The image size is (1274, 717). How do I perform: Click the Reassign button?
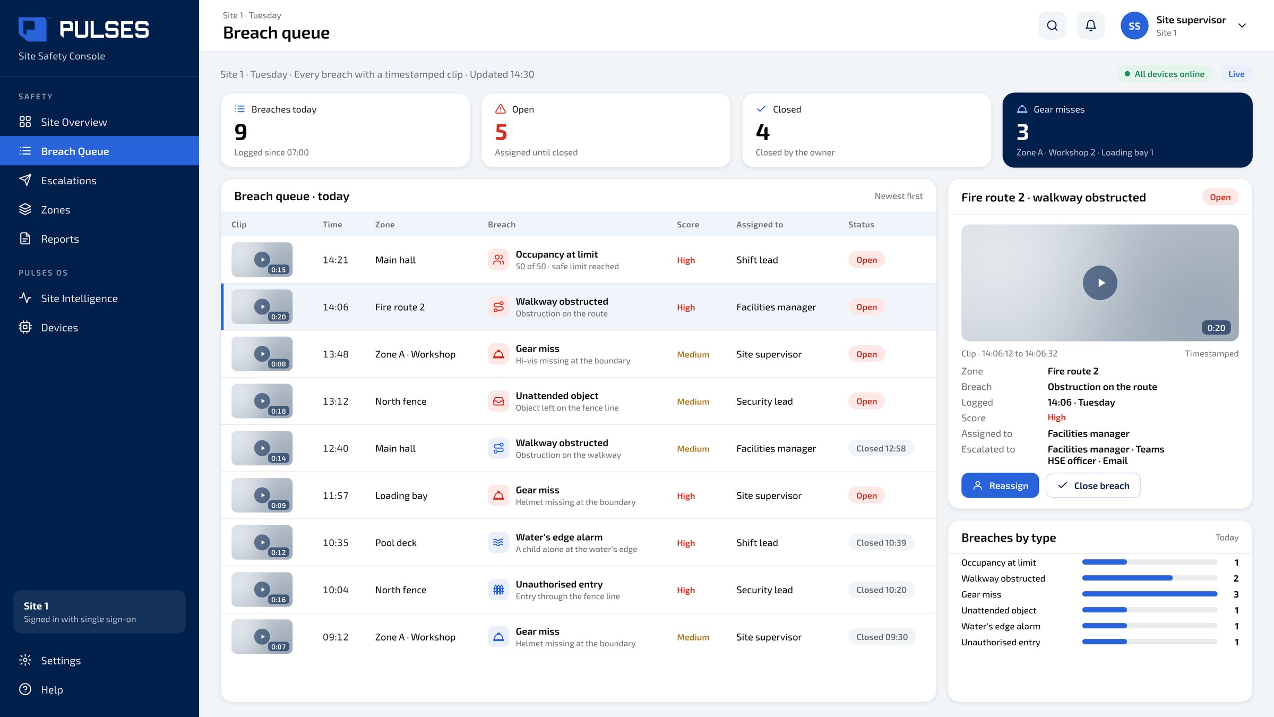coord(1000,485)
